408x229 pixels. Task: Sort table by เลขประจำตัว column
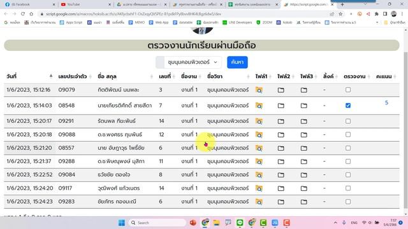tap(75, 76)
